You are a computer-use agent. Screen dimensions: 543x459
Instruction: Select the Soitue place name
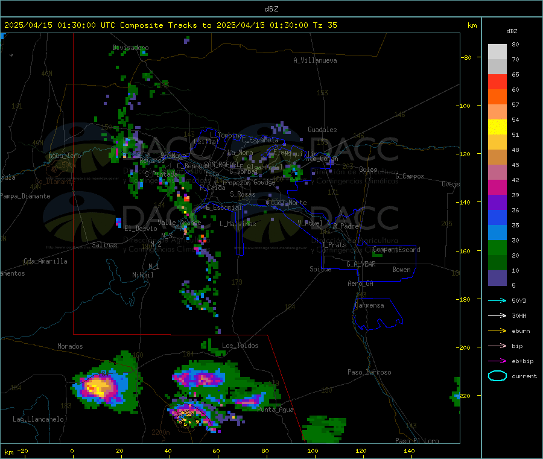(320, 268)
